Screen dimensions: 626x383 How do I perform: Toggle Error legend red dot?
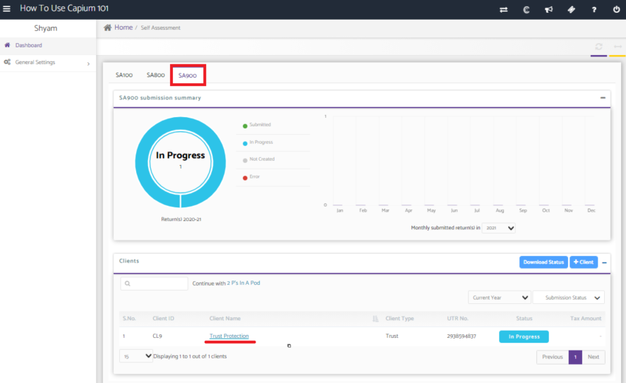click(x=245, y=178)
